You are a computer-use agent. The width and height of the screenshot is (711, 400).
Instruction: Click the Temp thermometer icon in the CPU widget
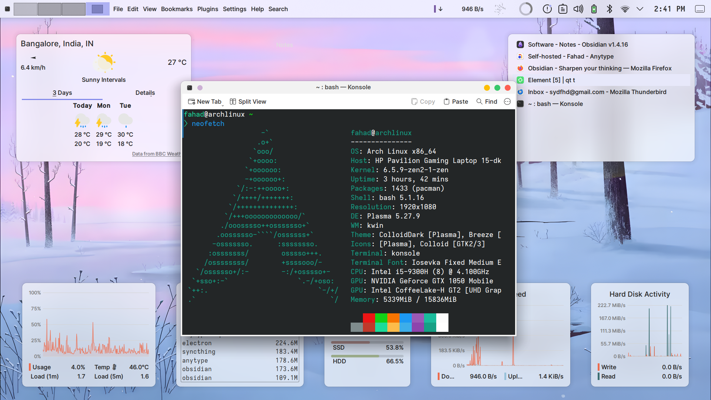[x=114, y=367]
